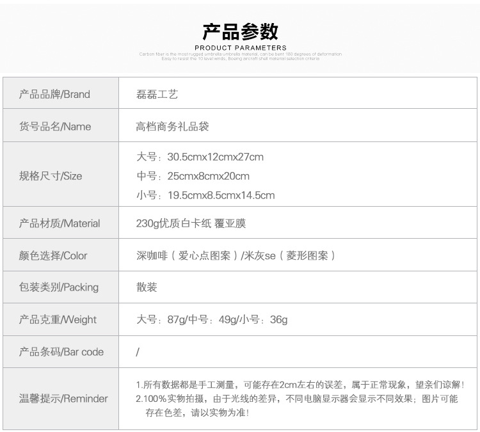Screen dimensions: 480x432
Task: Select the 包装类别/Packing row label
Action: coord(59,287)
